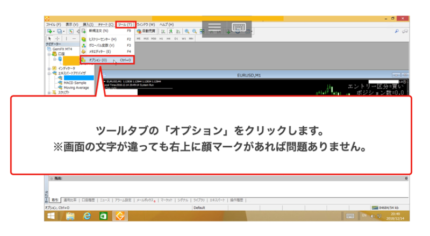Select the M15 timeframe button
The image size is (430, 236).
[x=146, y=39]
